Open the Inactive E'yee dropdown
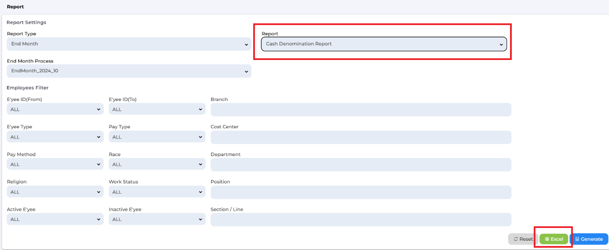 (157, 219)
